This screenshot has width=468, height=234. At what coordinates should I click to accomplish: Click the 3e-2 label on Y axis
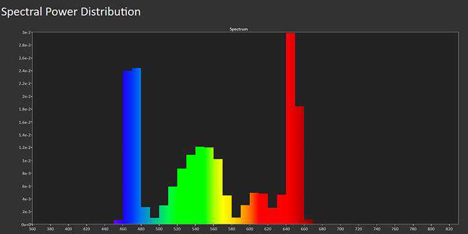[x=26, y=33]
